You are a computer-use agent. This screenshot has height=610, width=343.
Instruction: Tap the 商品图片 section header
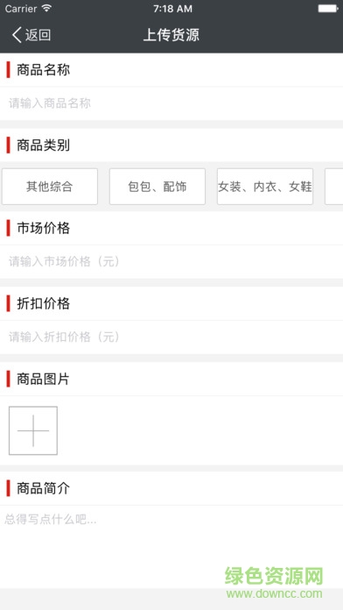click(x=43, y=379)
